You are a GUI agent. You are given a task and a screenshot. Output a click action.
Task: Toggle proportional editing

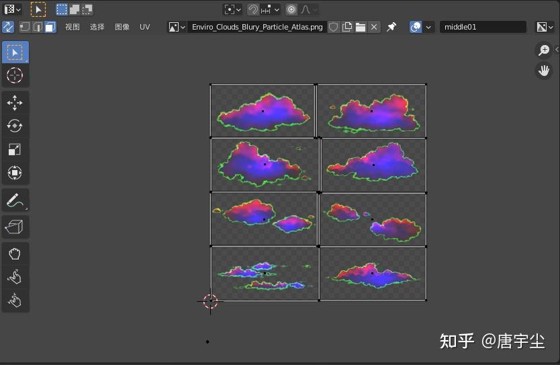(x=291, y=9)
